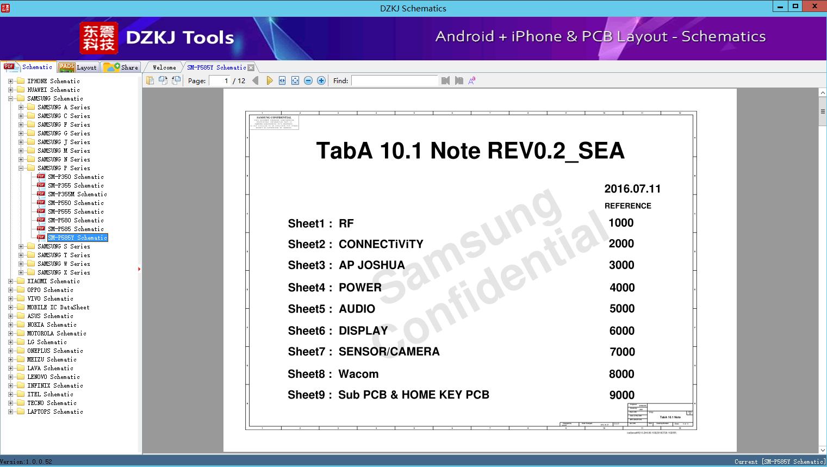Click the fit-to-width icon

(x=282, y=80)
